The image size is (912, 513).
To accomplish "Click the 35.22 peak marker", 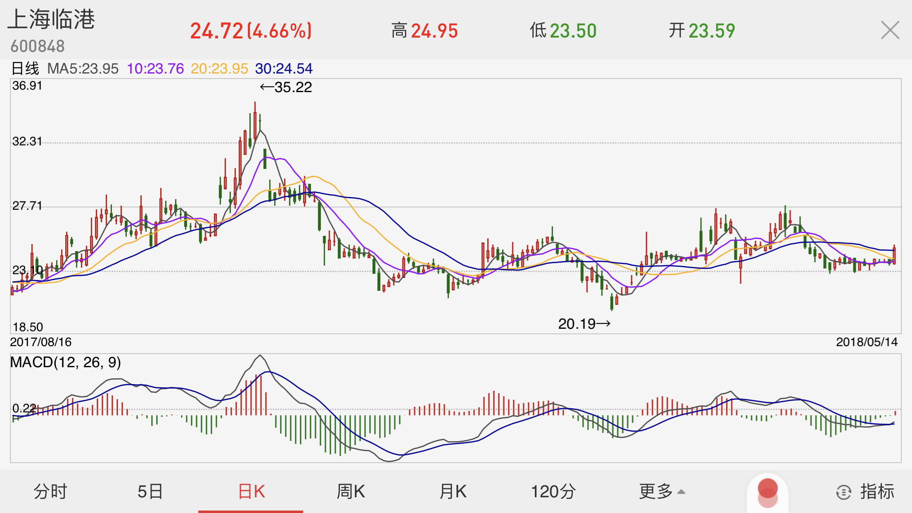I will (286, 87).
